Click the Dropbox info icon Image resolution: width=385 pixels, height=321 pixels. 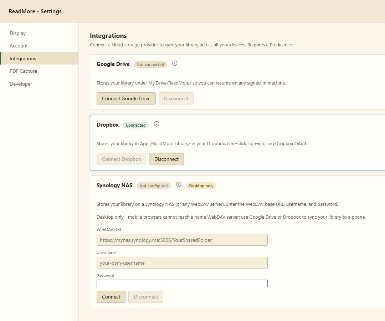point(156,124)
